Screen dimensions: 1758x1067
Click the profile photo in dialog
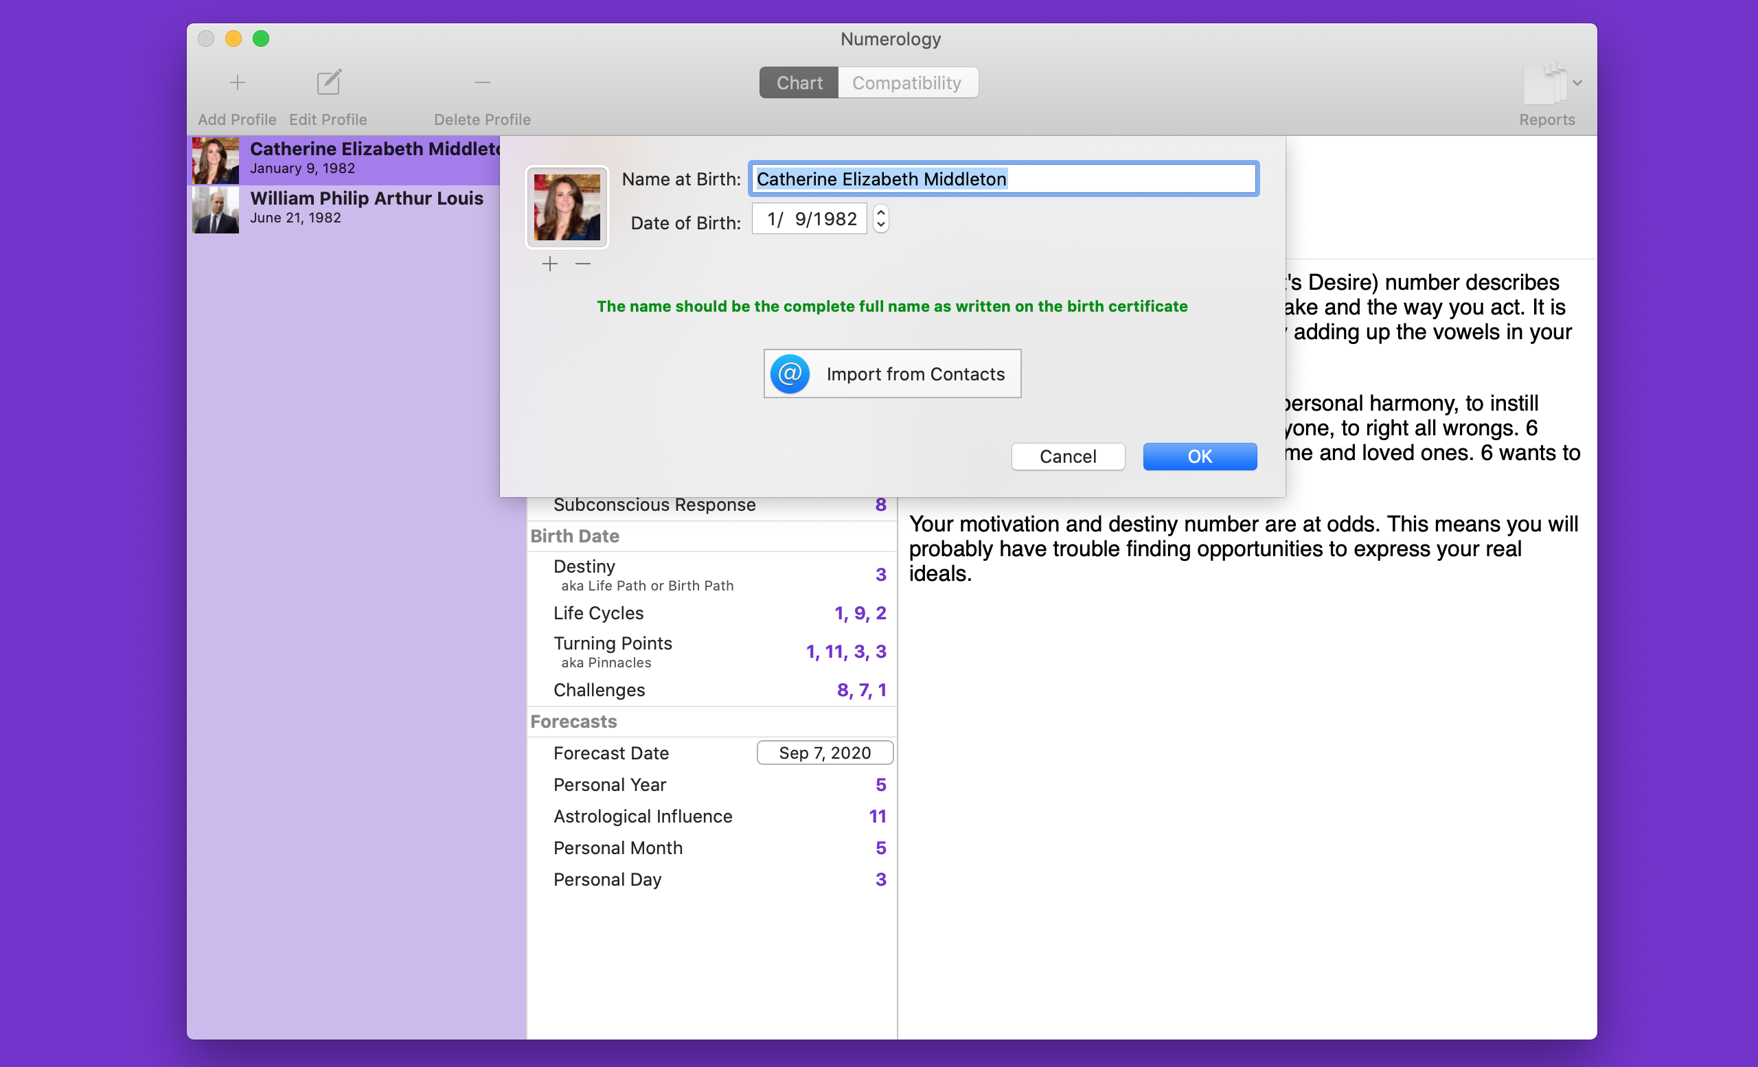click(567, 207)
